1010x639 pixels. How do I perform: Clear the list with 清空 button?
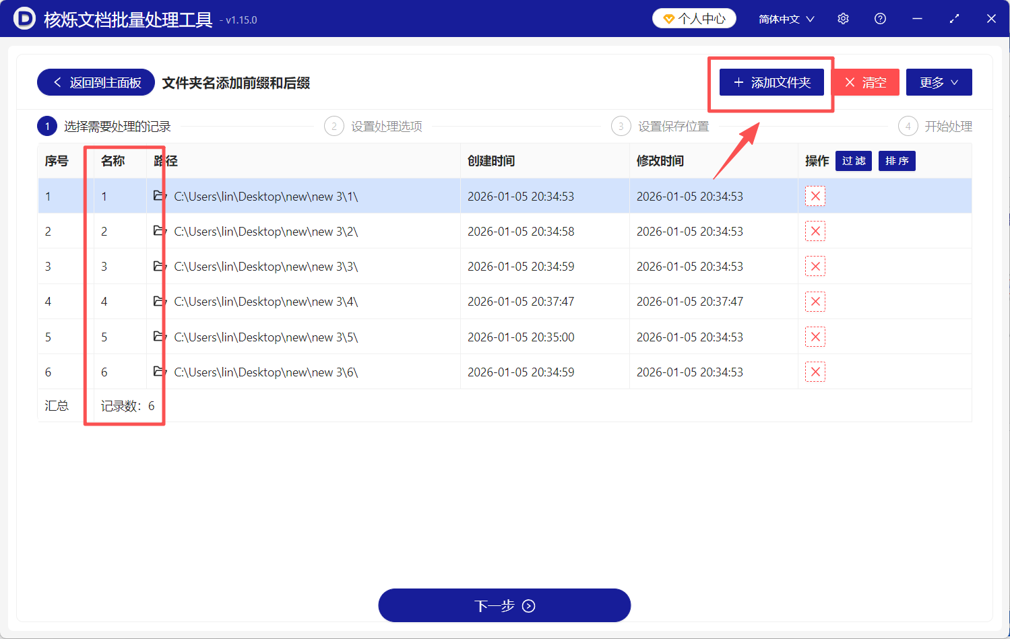coord(866,82)
